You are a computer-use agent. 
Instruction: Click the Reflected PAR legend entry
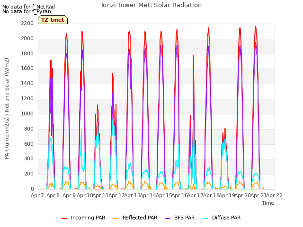[135, 218]
